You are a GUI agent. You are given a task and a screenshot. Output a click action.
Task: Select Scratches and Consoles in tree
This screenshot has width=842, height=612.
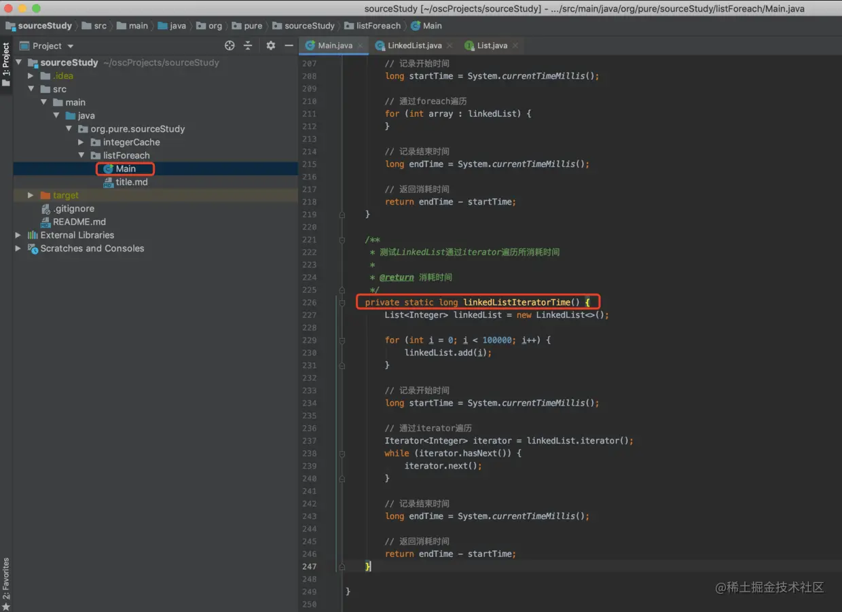[x=86, y=248]
